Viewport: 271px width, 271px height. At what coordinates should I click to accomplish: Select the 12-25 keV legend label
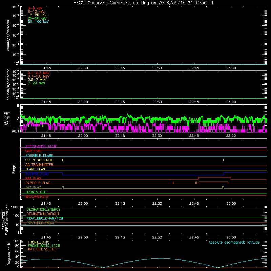tap(37, 15)
